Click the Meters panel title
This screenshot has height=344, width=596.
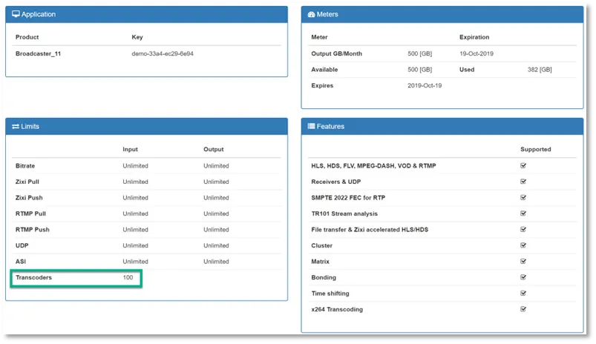327,14
